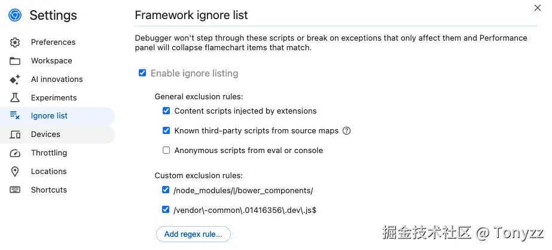The width and height of the screenshot is (552, 250).
Task: Click the Locations pin icon
Action: pyautogui.click(x=15, y=172)
